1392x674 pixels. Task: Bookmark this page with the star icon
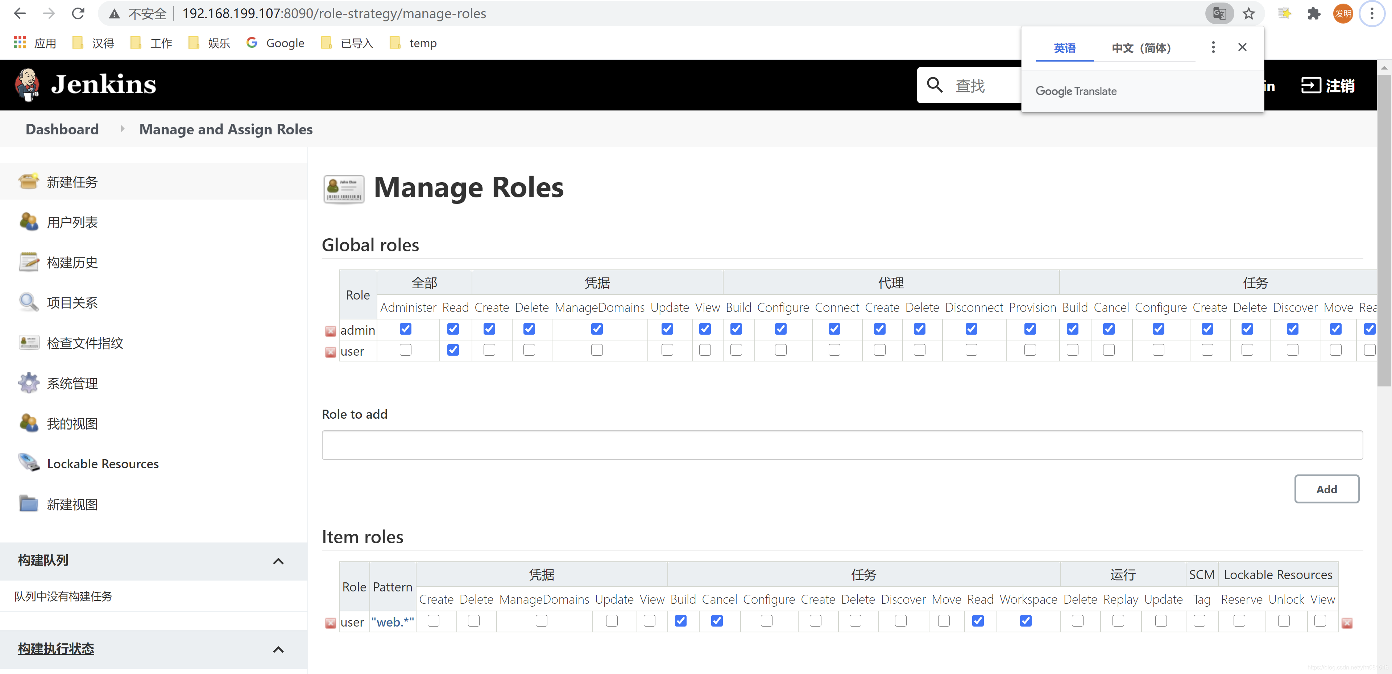1248,13
